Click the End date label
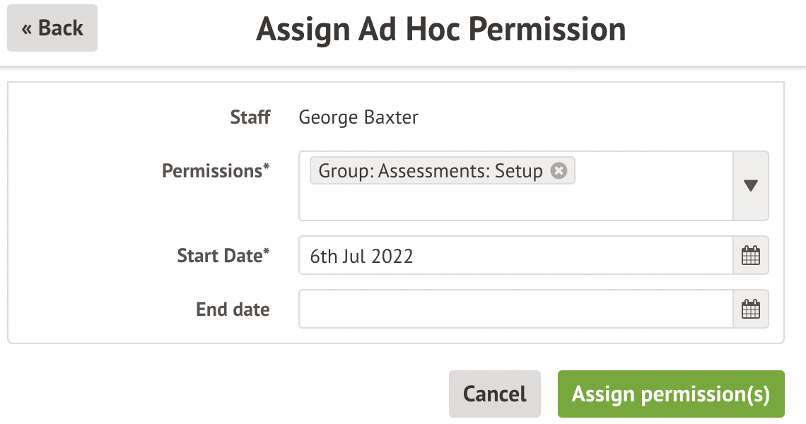Screen dimensions: 806x424 pos(233,310)
